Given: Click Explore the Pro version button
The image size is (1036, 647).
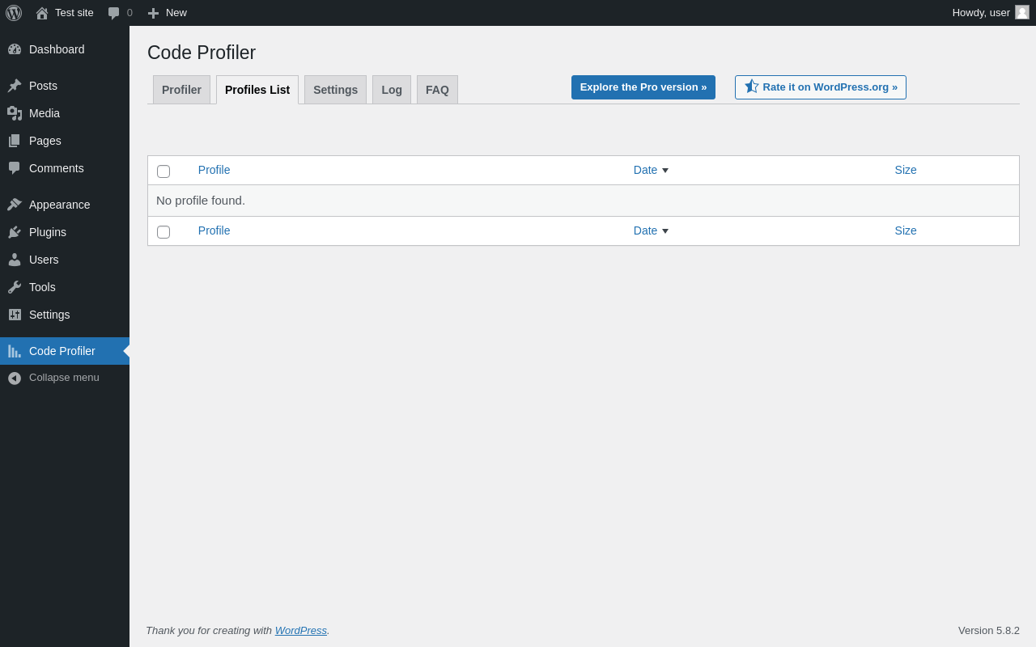Looking at the screenshot, I should (643, 87).
